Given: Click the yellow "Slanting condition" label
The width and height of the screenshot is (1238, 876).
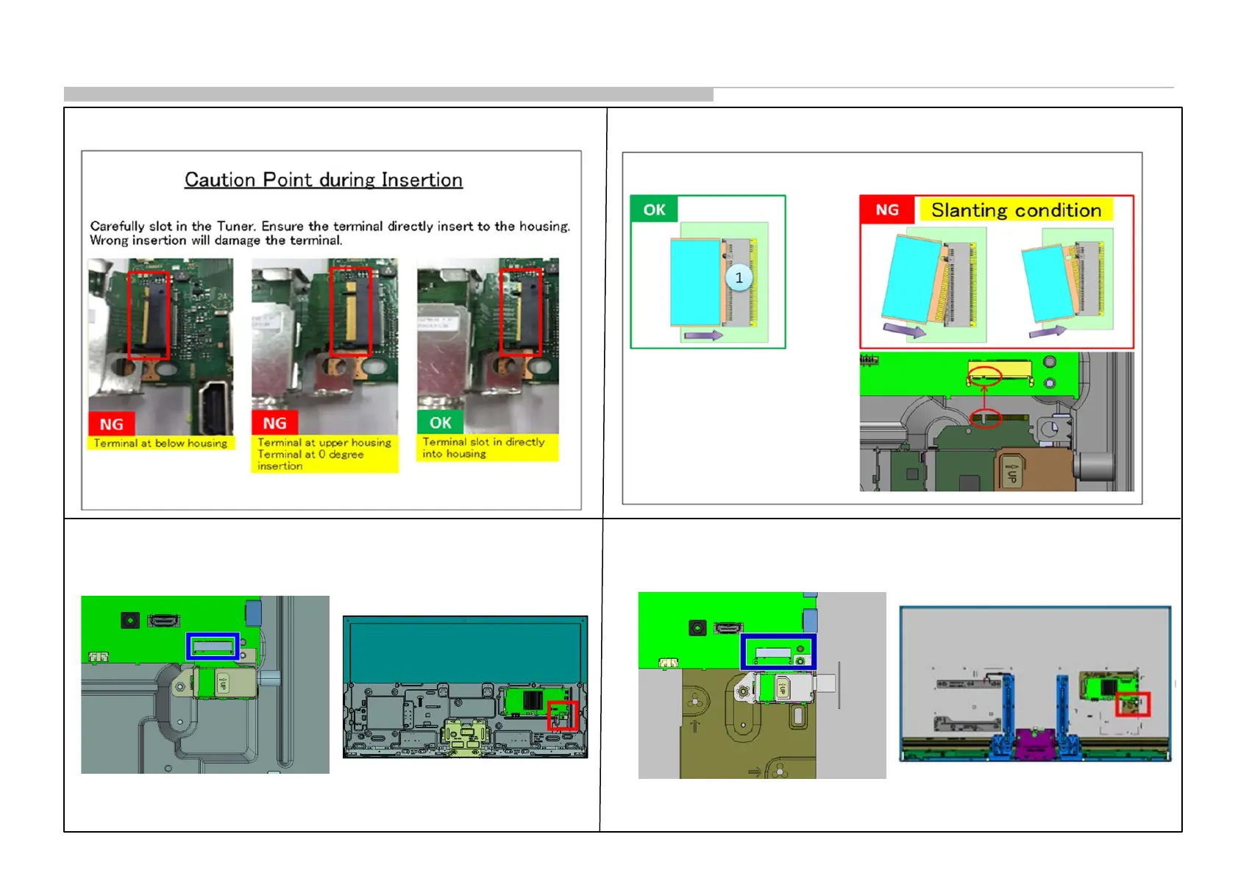Looking at the screenshot, I should pos(1016,210).
